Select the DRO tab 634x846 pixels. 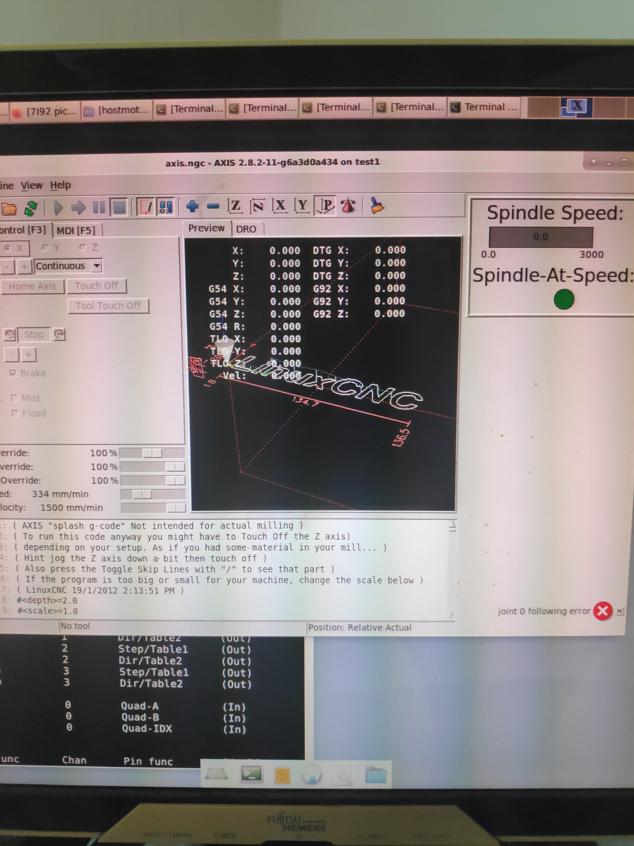tap(246, 229)
